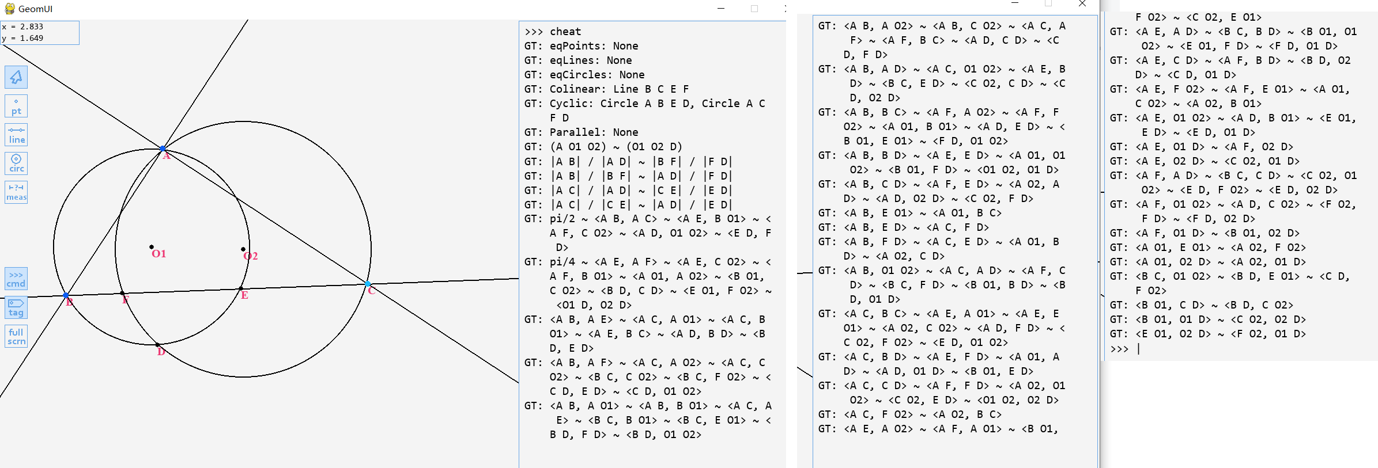1378x468 pixels.
Task: Click the black point E right of F
Action: coord(241,288)
